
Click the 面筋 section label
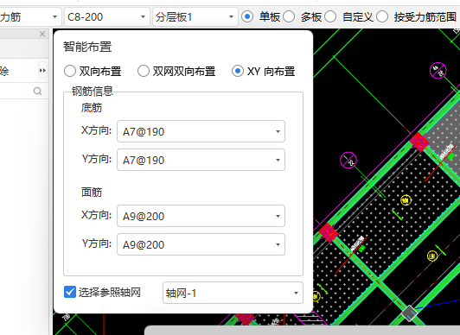[92, 193]
